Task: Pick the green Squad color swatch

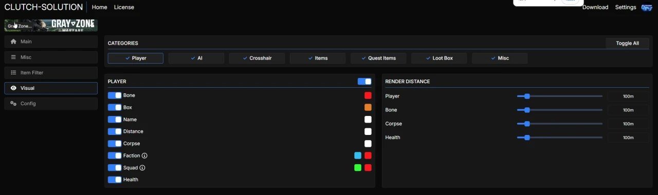Action: [358, 168]
